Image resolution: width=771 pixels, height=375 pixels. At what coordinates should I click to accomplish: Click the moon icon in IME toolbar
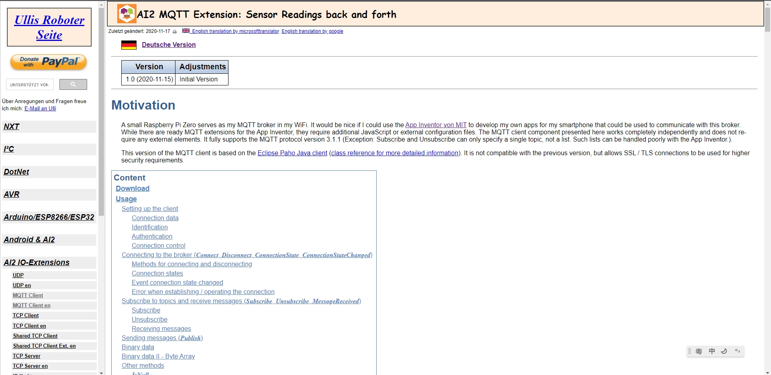point(724,351)
